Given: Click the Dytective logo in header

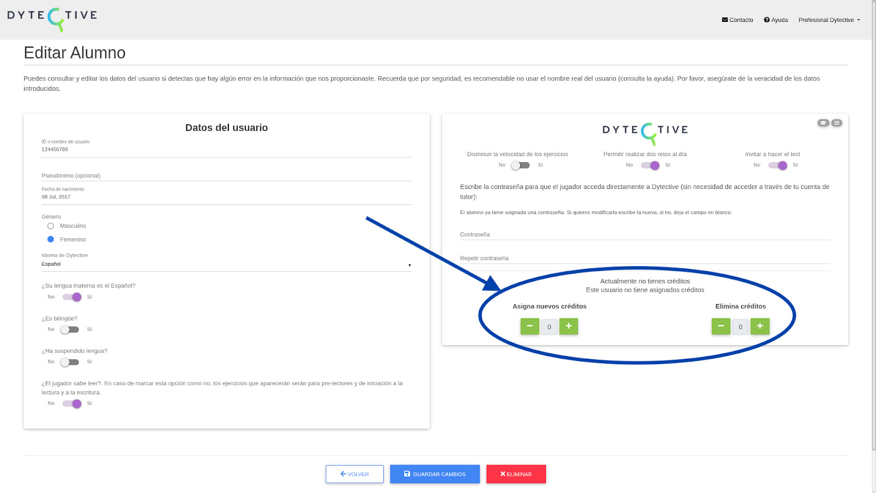Looking at the screenshot, I should coord(52,20).
